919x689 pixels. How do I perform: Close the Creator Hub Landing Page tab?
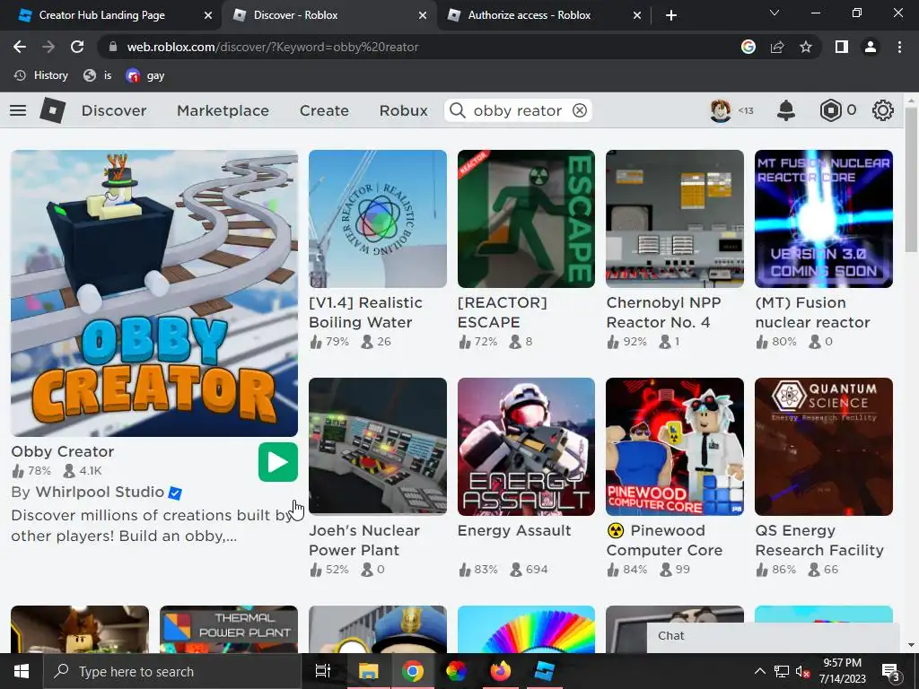pyautogui.click(x=208, y=15)
